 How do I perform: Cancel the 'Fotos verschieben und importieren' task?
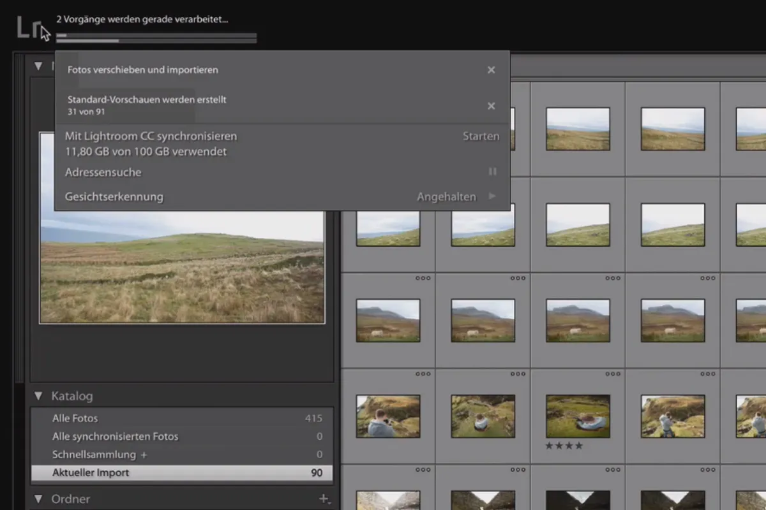point(491,70)
